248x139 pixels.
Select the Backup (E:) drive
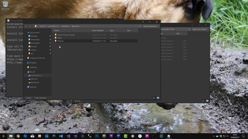[35, 82]
